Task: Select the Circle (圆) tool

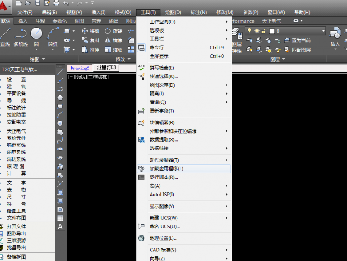Action: [36, 38]
